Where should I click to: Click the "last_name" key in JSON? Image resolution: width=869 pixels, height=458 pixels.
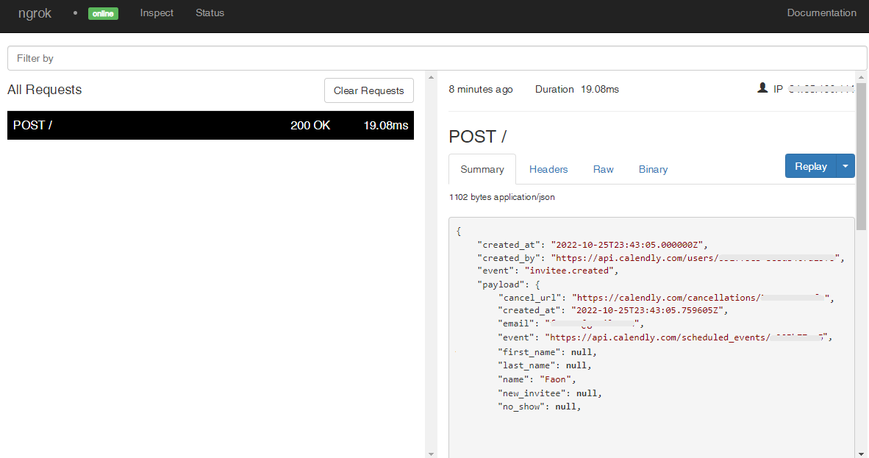tap(526, 365)
